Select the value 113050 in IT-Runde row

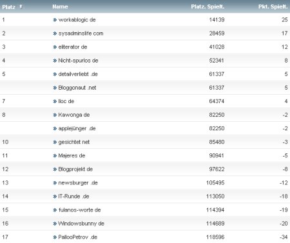point(215,197)
